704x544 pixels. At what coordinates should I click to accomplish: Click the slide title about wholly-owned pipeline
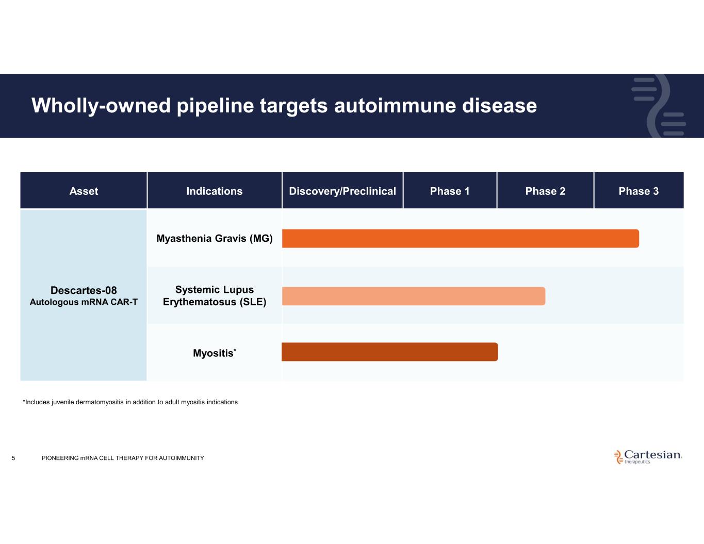(x=284, y=106)
